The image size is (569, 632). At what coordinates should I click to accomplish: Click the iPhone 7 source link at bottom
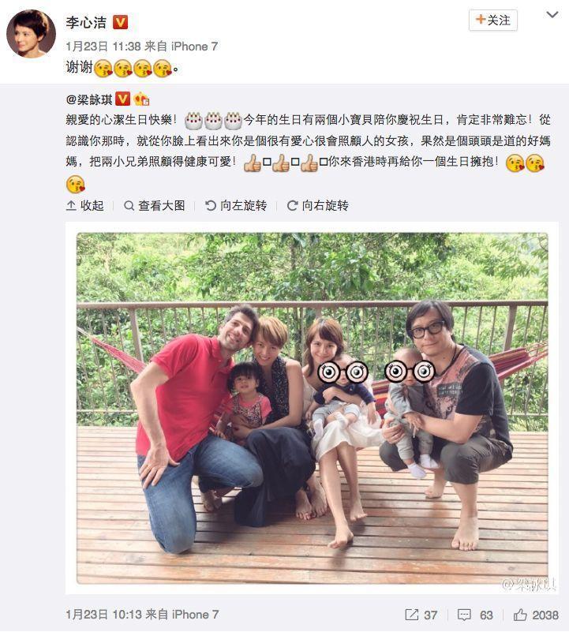click(195, 615)
